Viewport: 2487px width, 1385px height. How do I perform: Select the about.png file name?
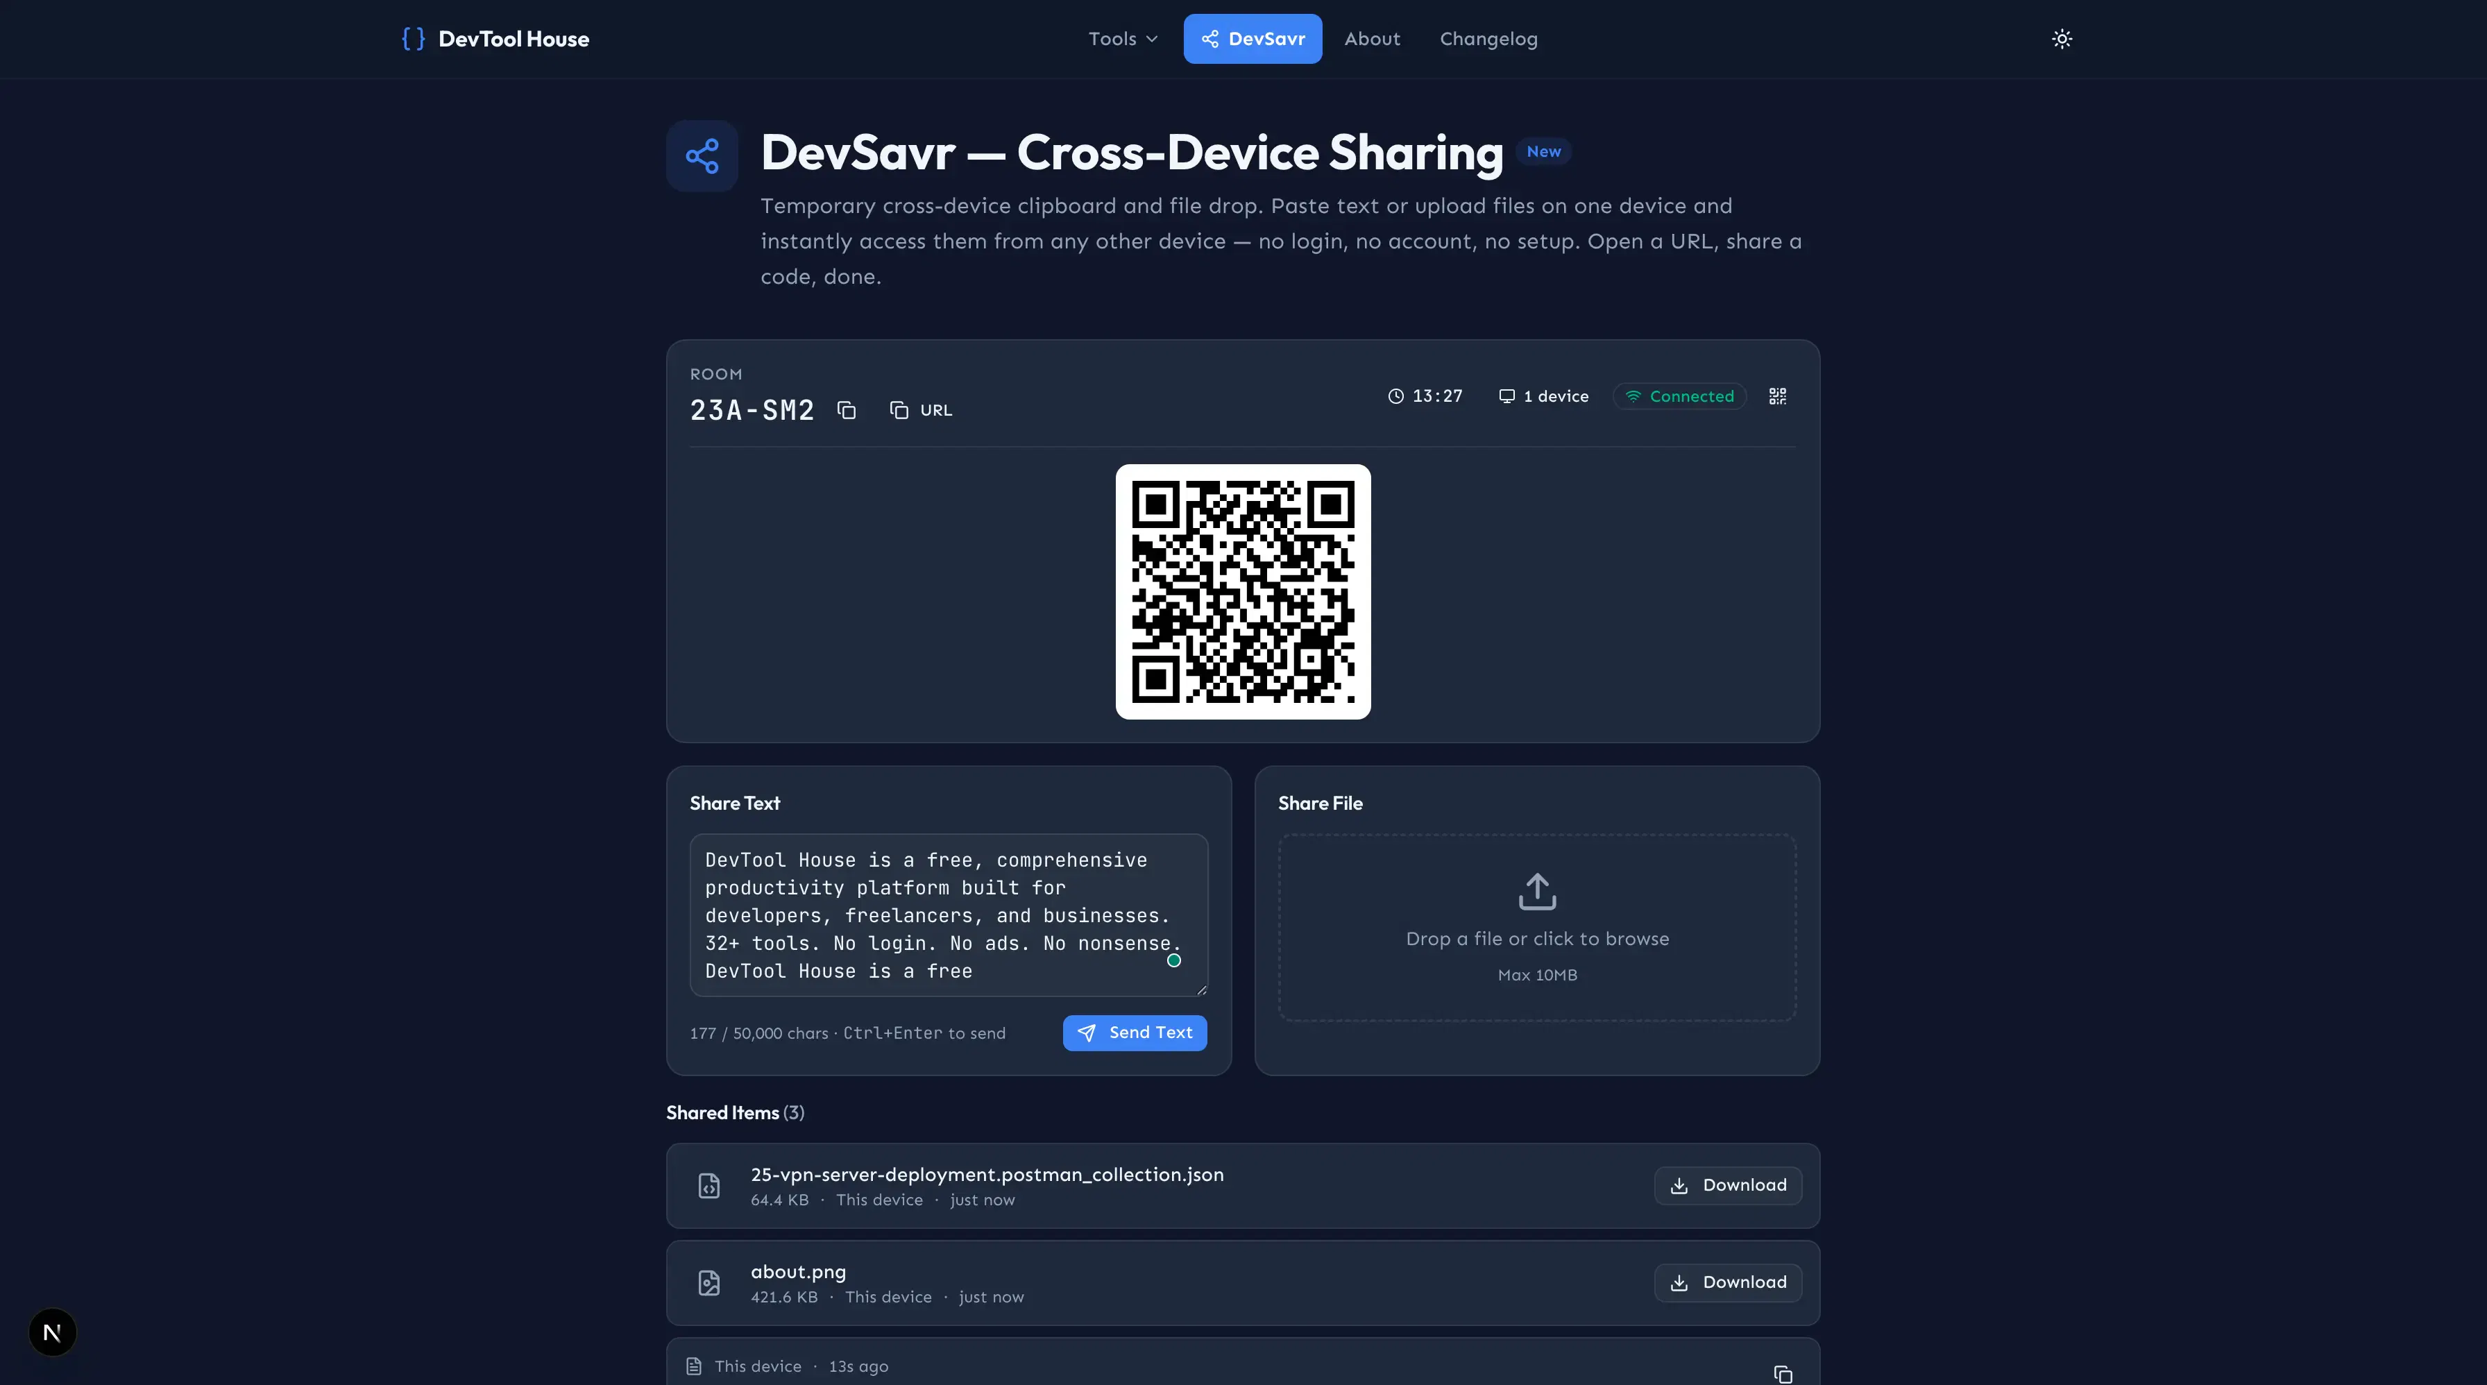point(797,1272)
